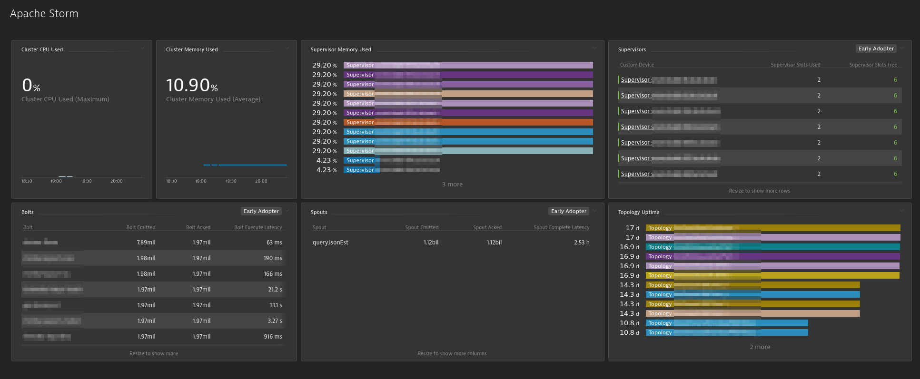Click the Early Adopter badge in Supervisors
Viewport: 920px width, 379px height.
click(x=876, y=49)
